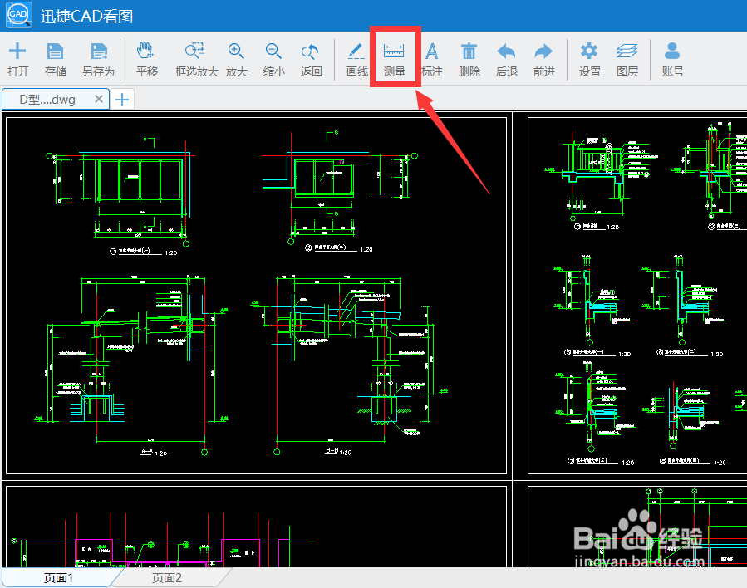Activate the 测量 measure tool
This screenshot has width=747, height=588.
[395, 60]
